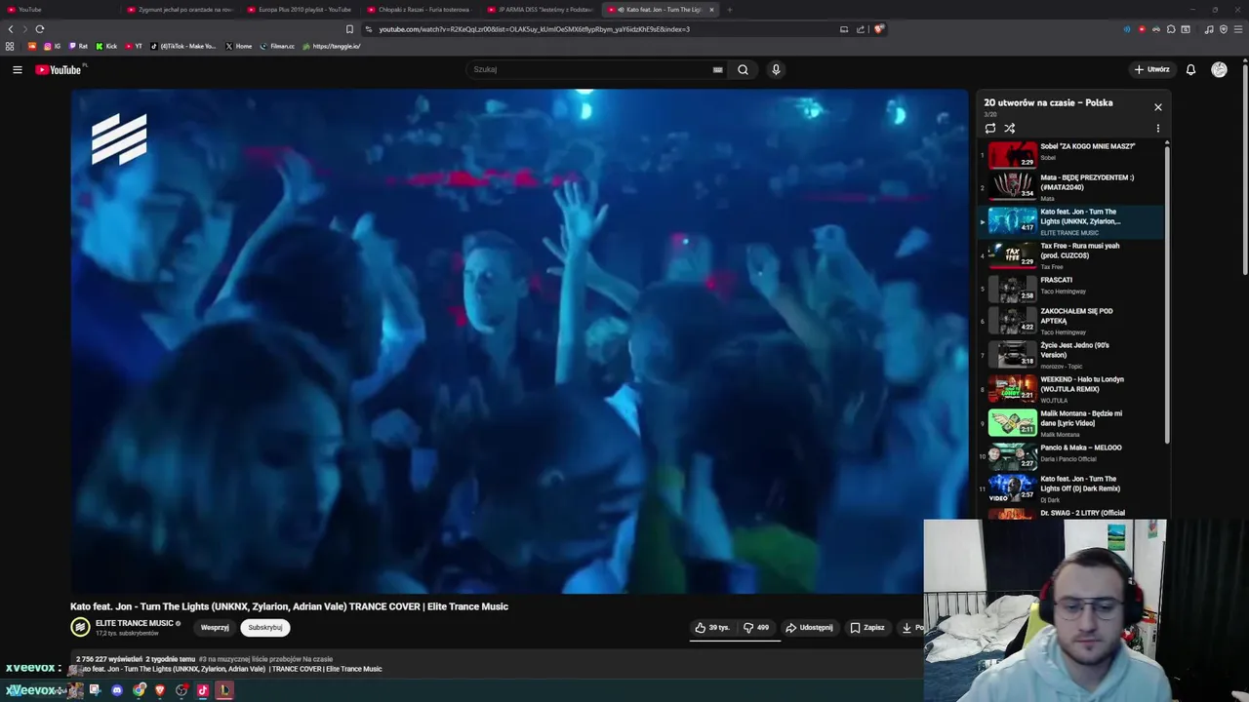The image size is (1249, 702).
Task: Click the magnifier search button
Action: [743, 69]
